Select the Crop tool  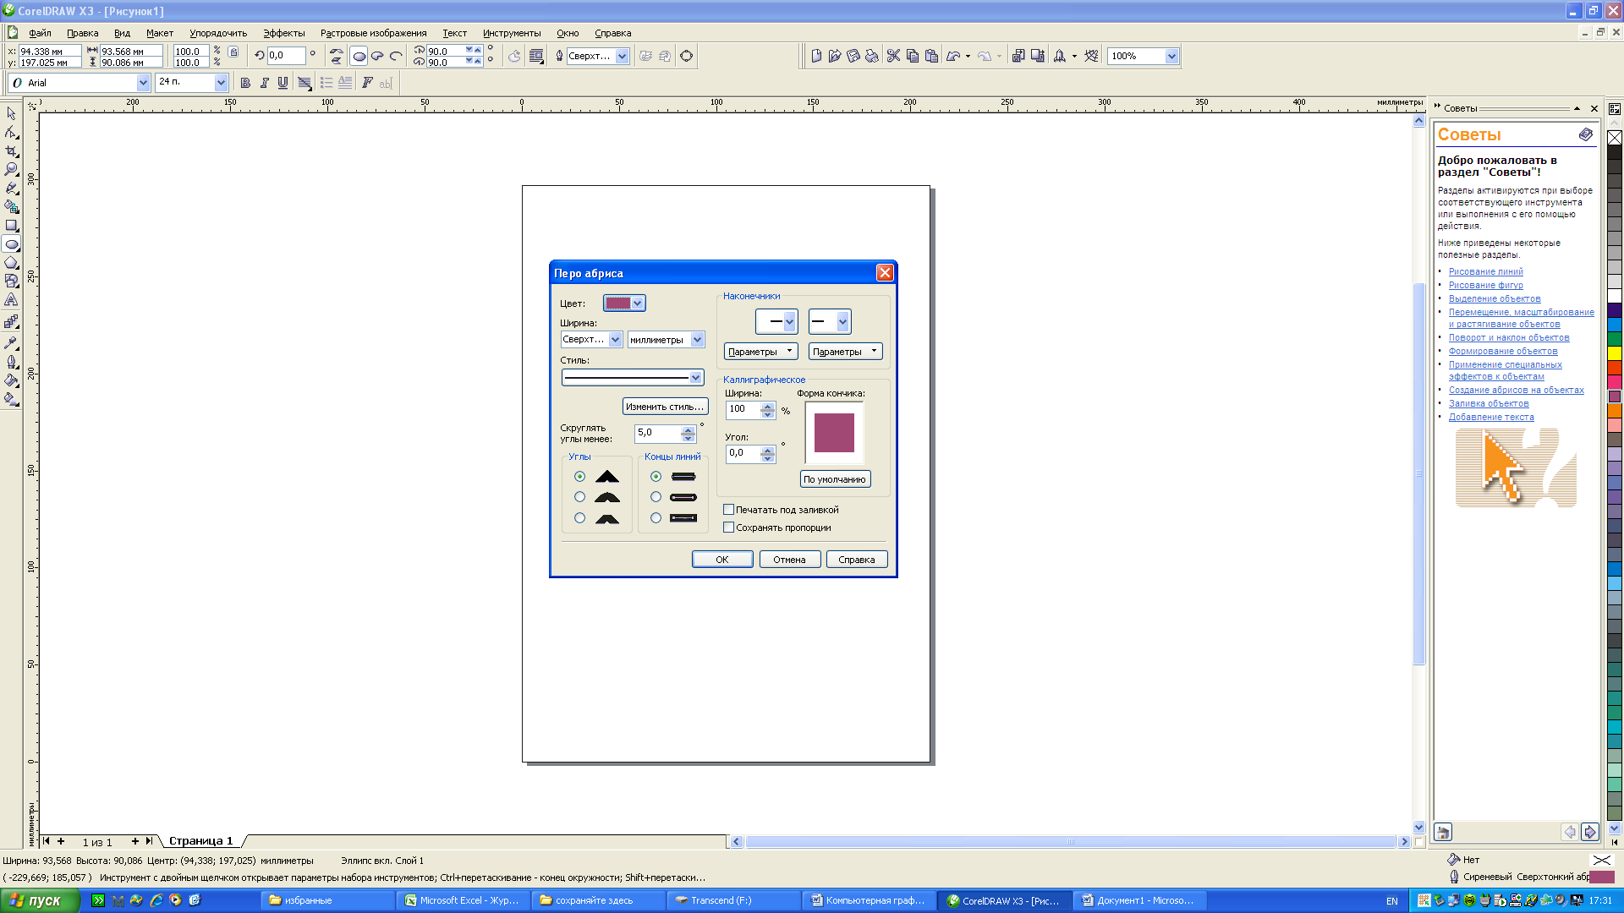point(11,150)
